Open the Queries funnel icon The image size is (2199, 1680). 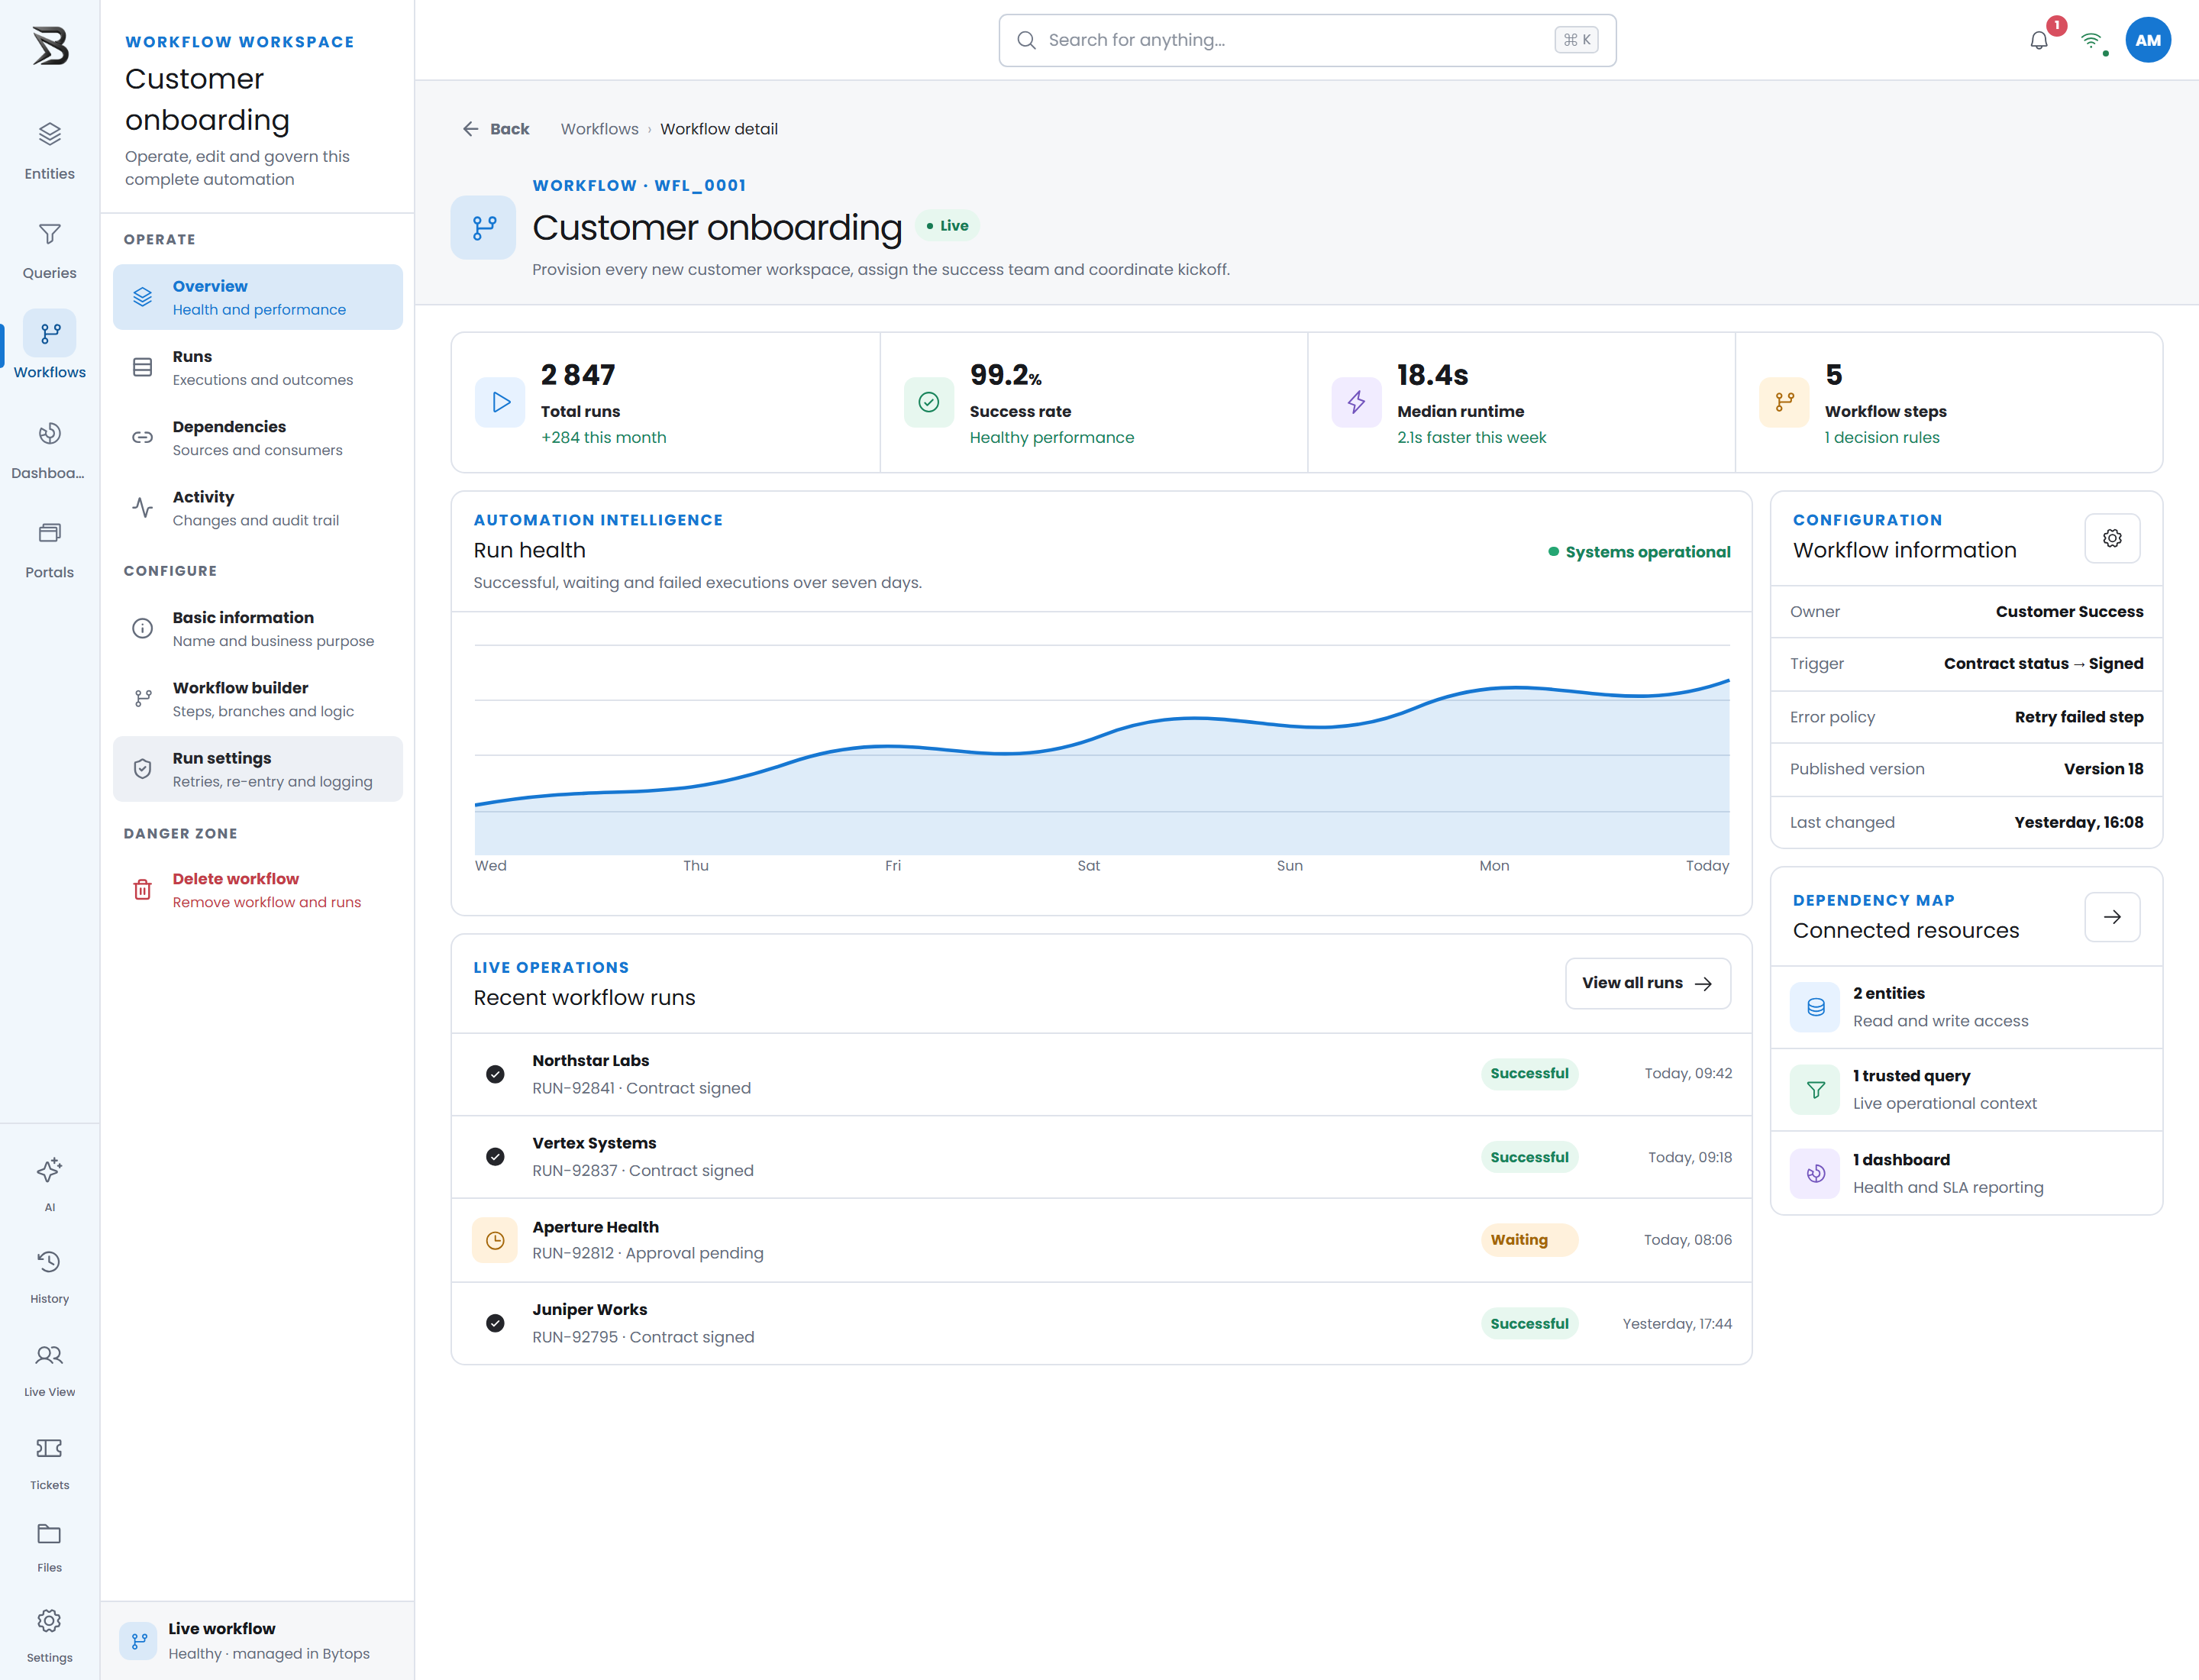click(49, 234)
